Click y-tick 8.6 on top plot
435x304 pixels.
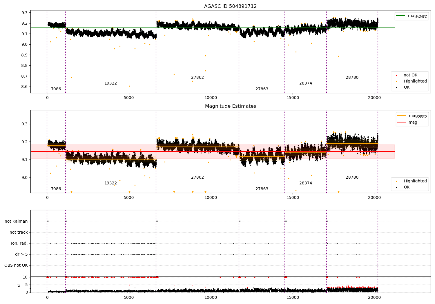[24, 87]
